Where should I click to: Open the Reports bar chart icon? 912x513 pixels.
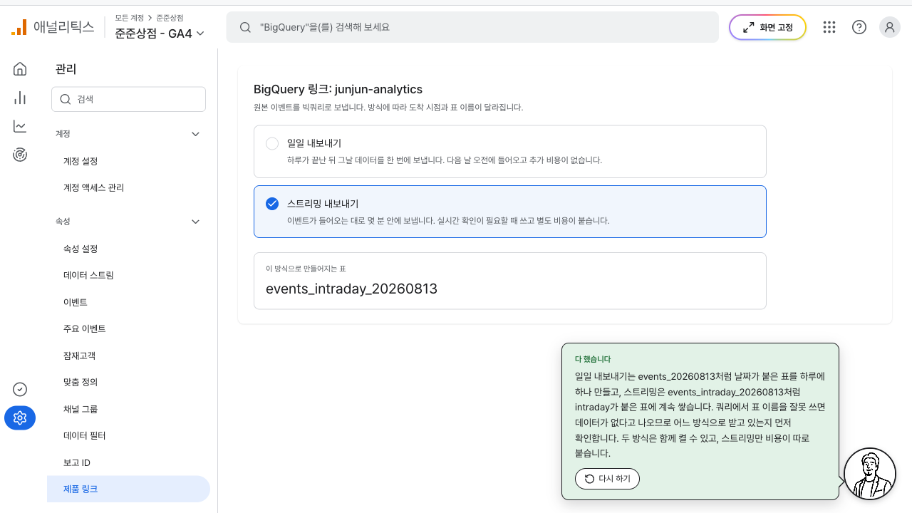[x=20, y=98]
